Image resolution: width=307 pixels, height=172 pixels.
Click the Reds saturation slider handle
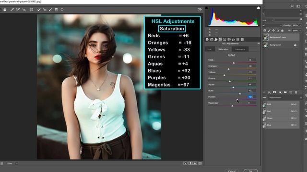point(234,63)
